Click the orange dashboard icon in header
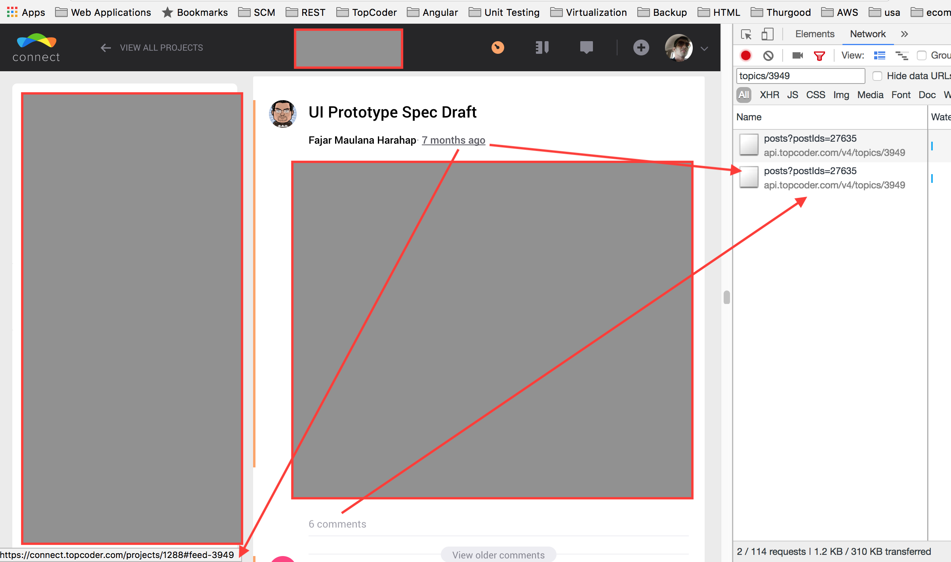 tap(497, 47)
